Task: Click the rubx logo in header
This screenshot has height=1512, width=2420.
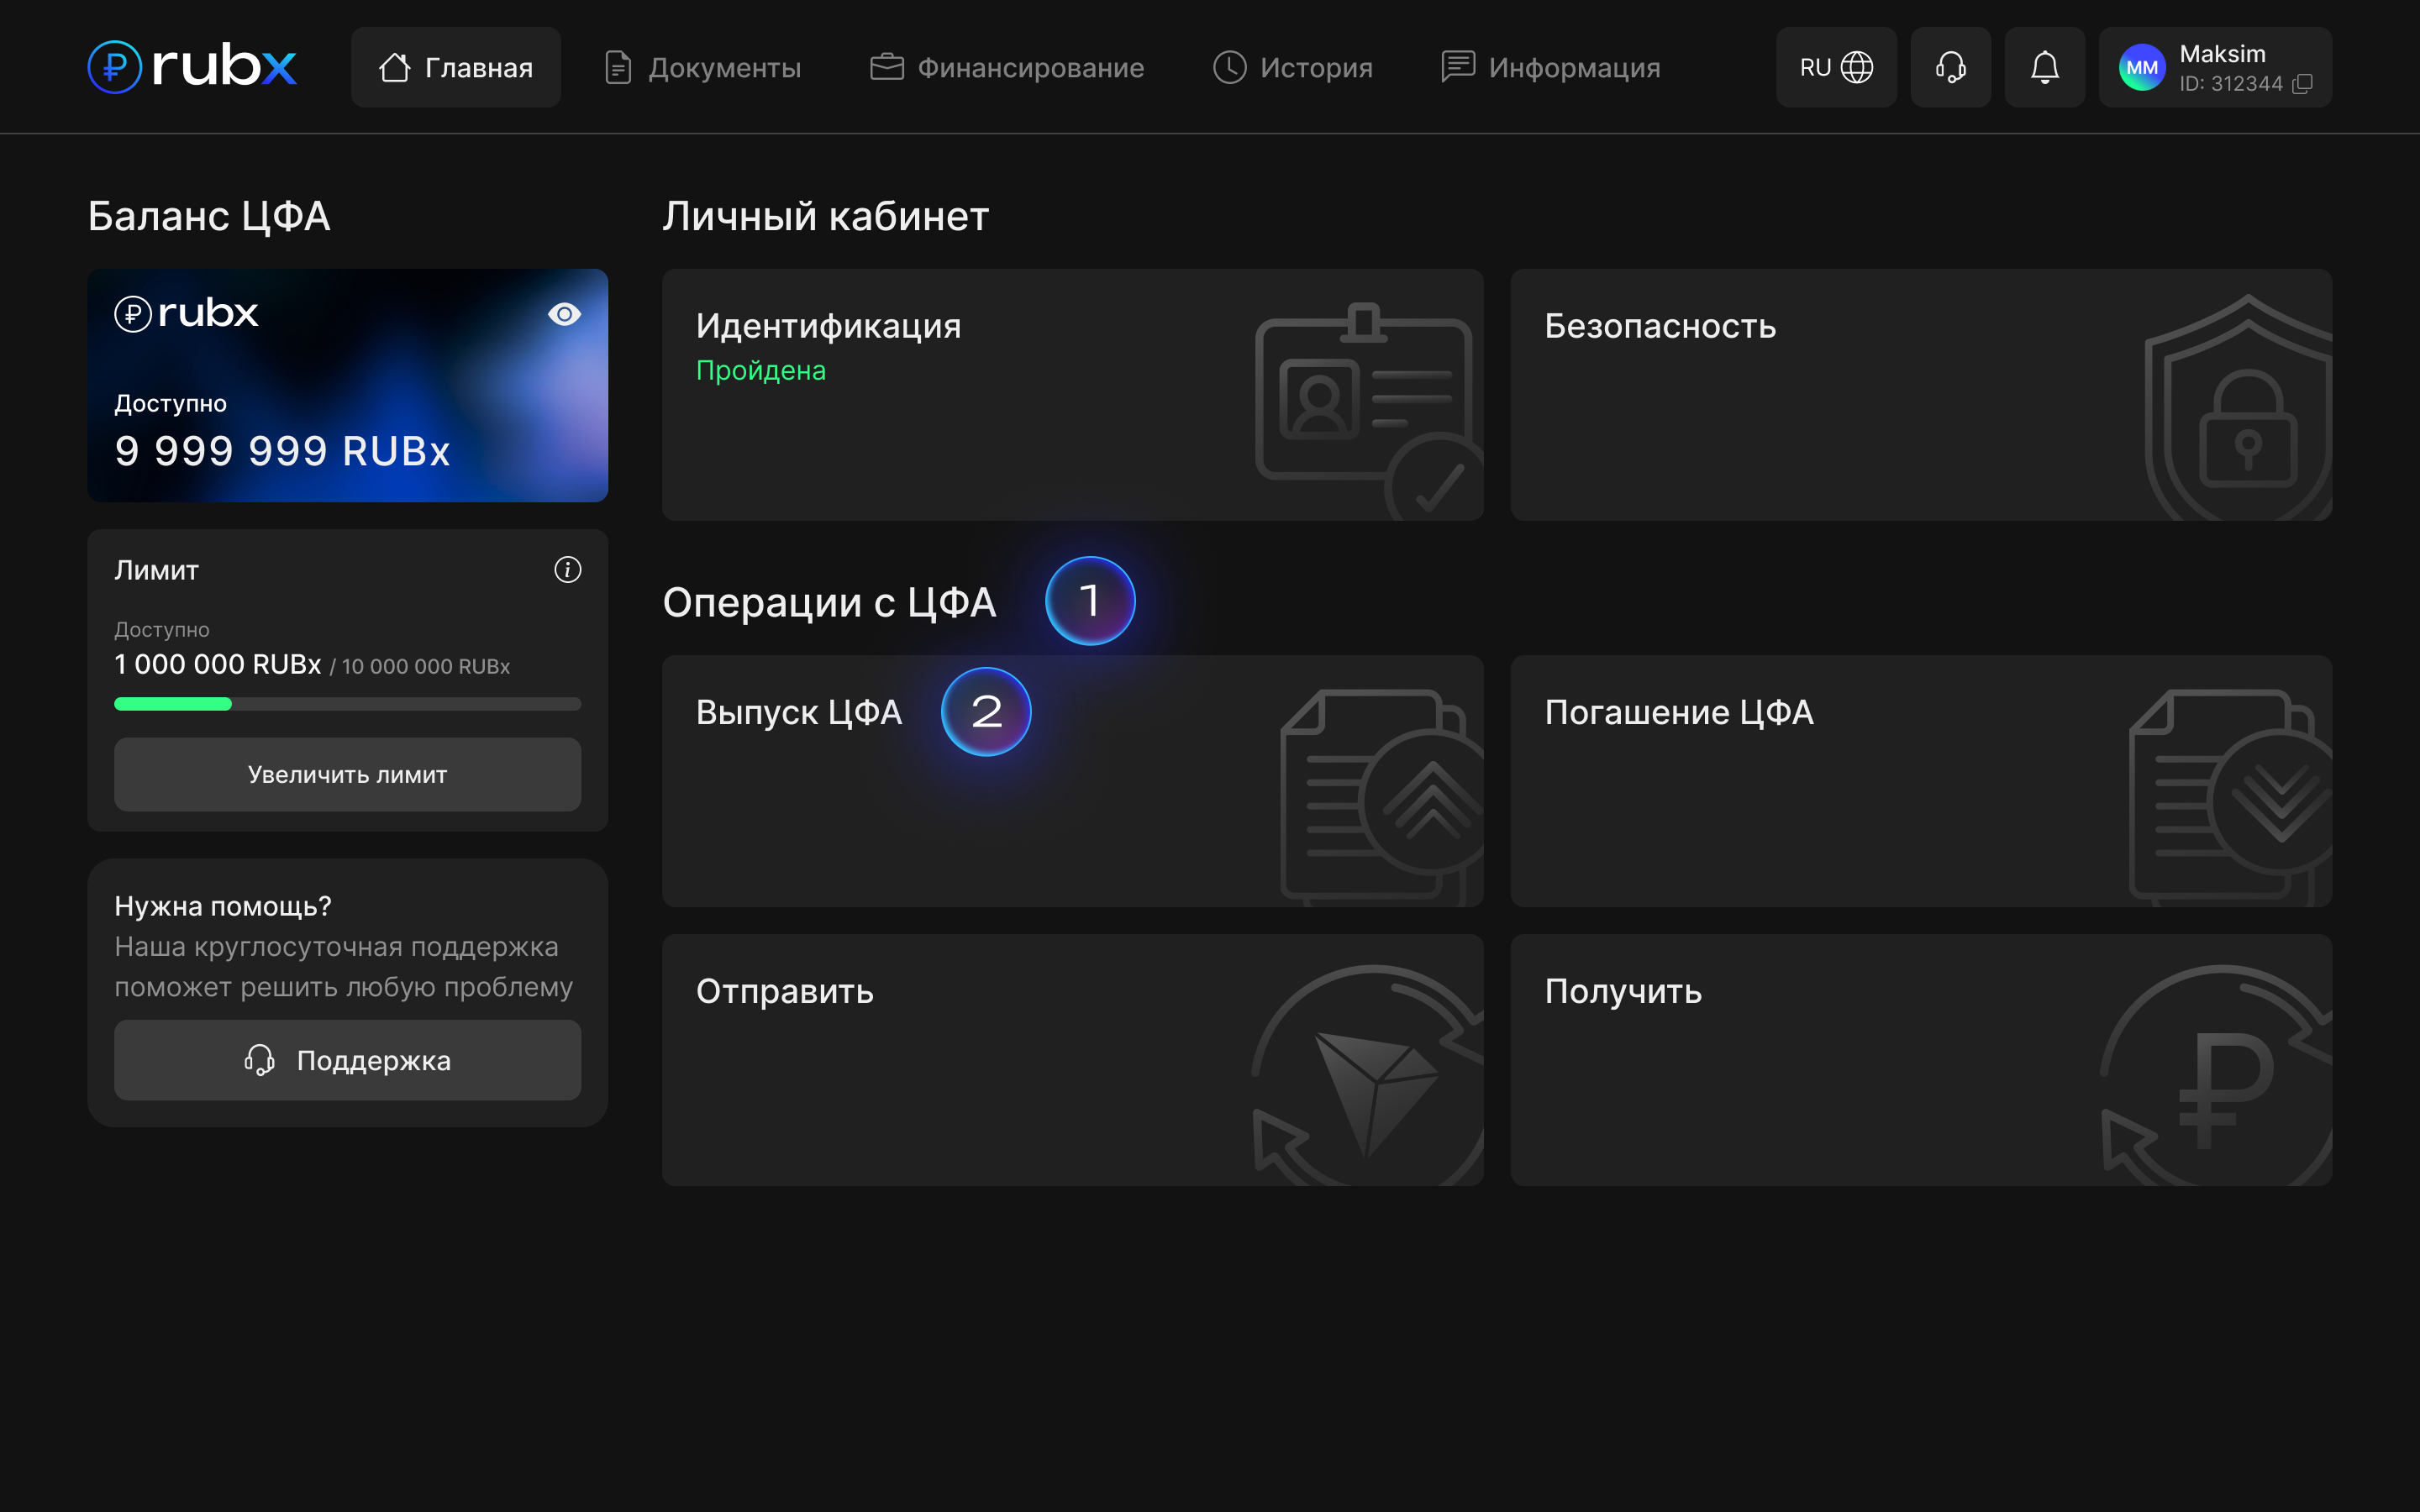Action: click(x=192, y=67)
